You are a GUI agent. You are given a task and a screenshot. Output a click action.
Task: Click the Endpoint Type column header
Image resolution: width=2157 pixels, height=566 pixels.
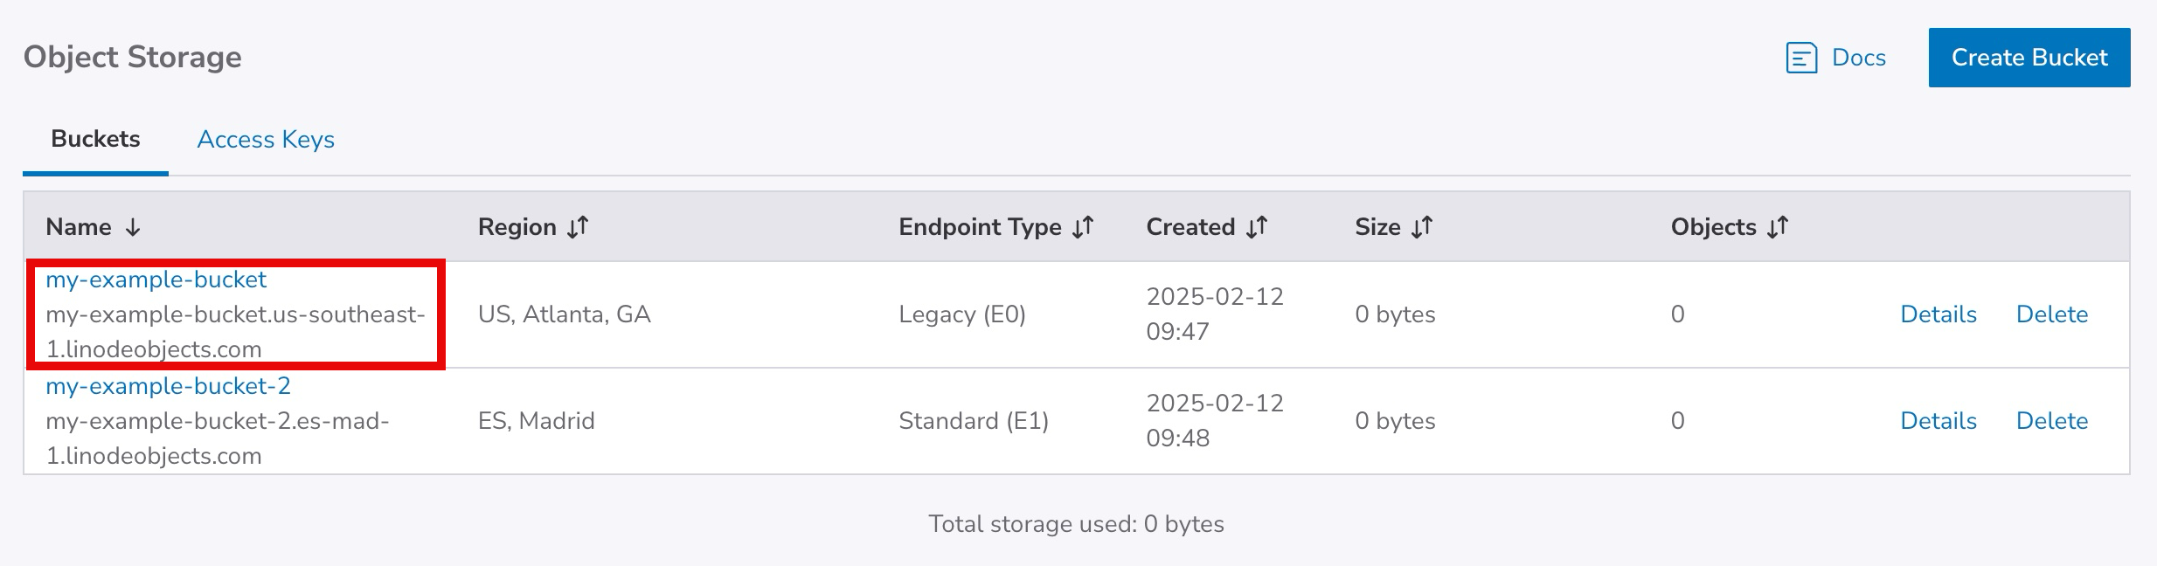coord(979,227)
